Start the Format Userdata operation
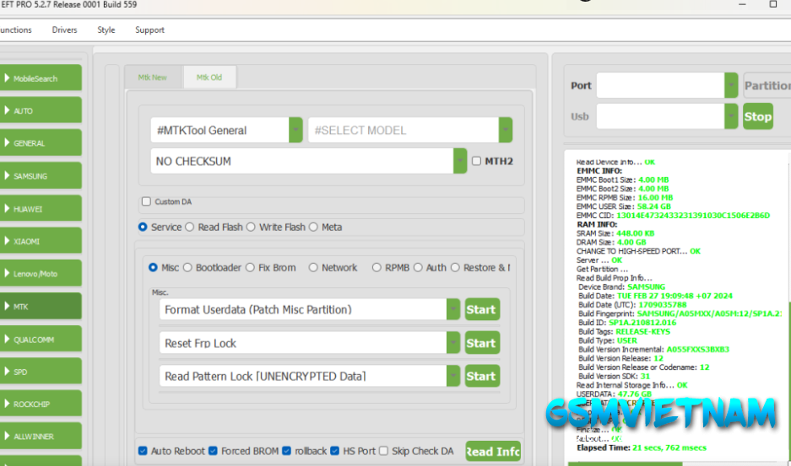This screenshot has height=466, width=791. (x=481, y=309)
